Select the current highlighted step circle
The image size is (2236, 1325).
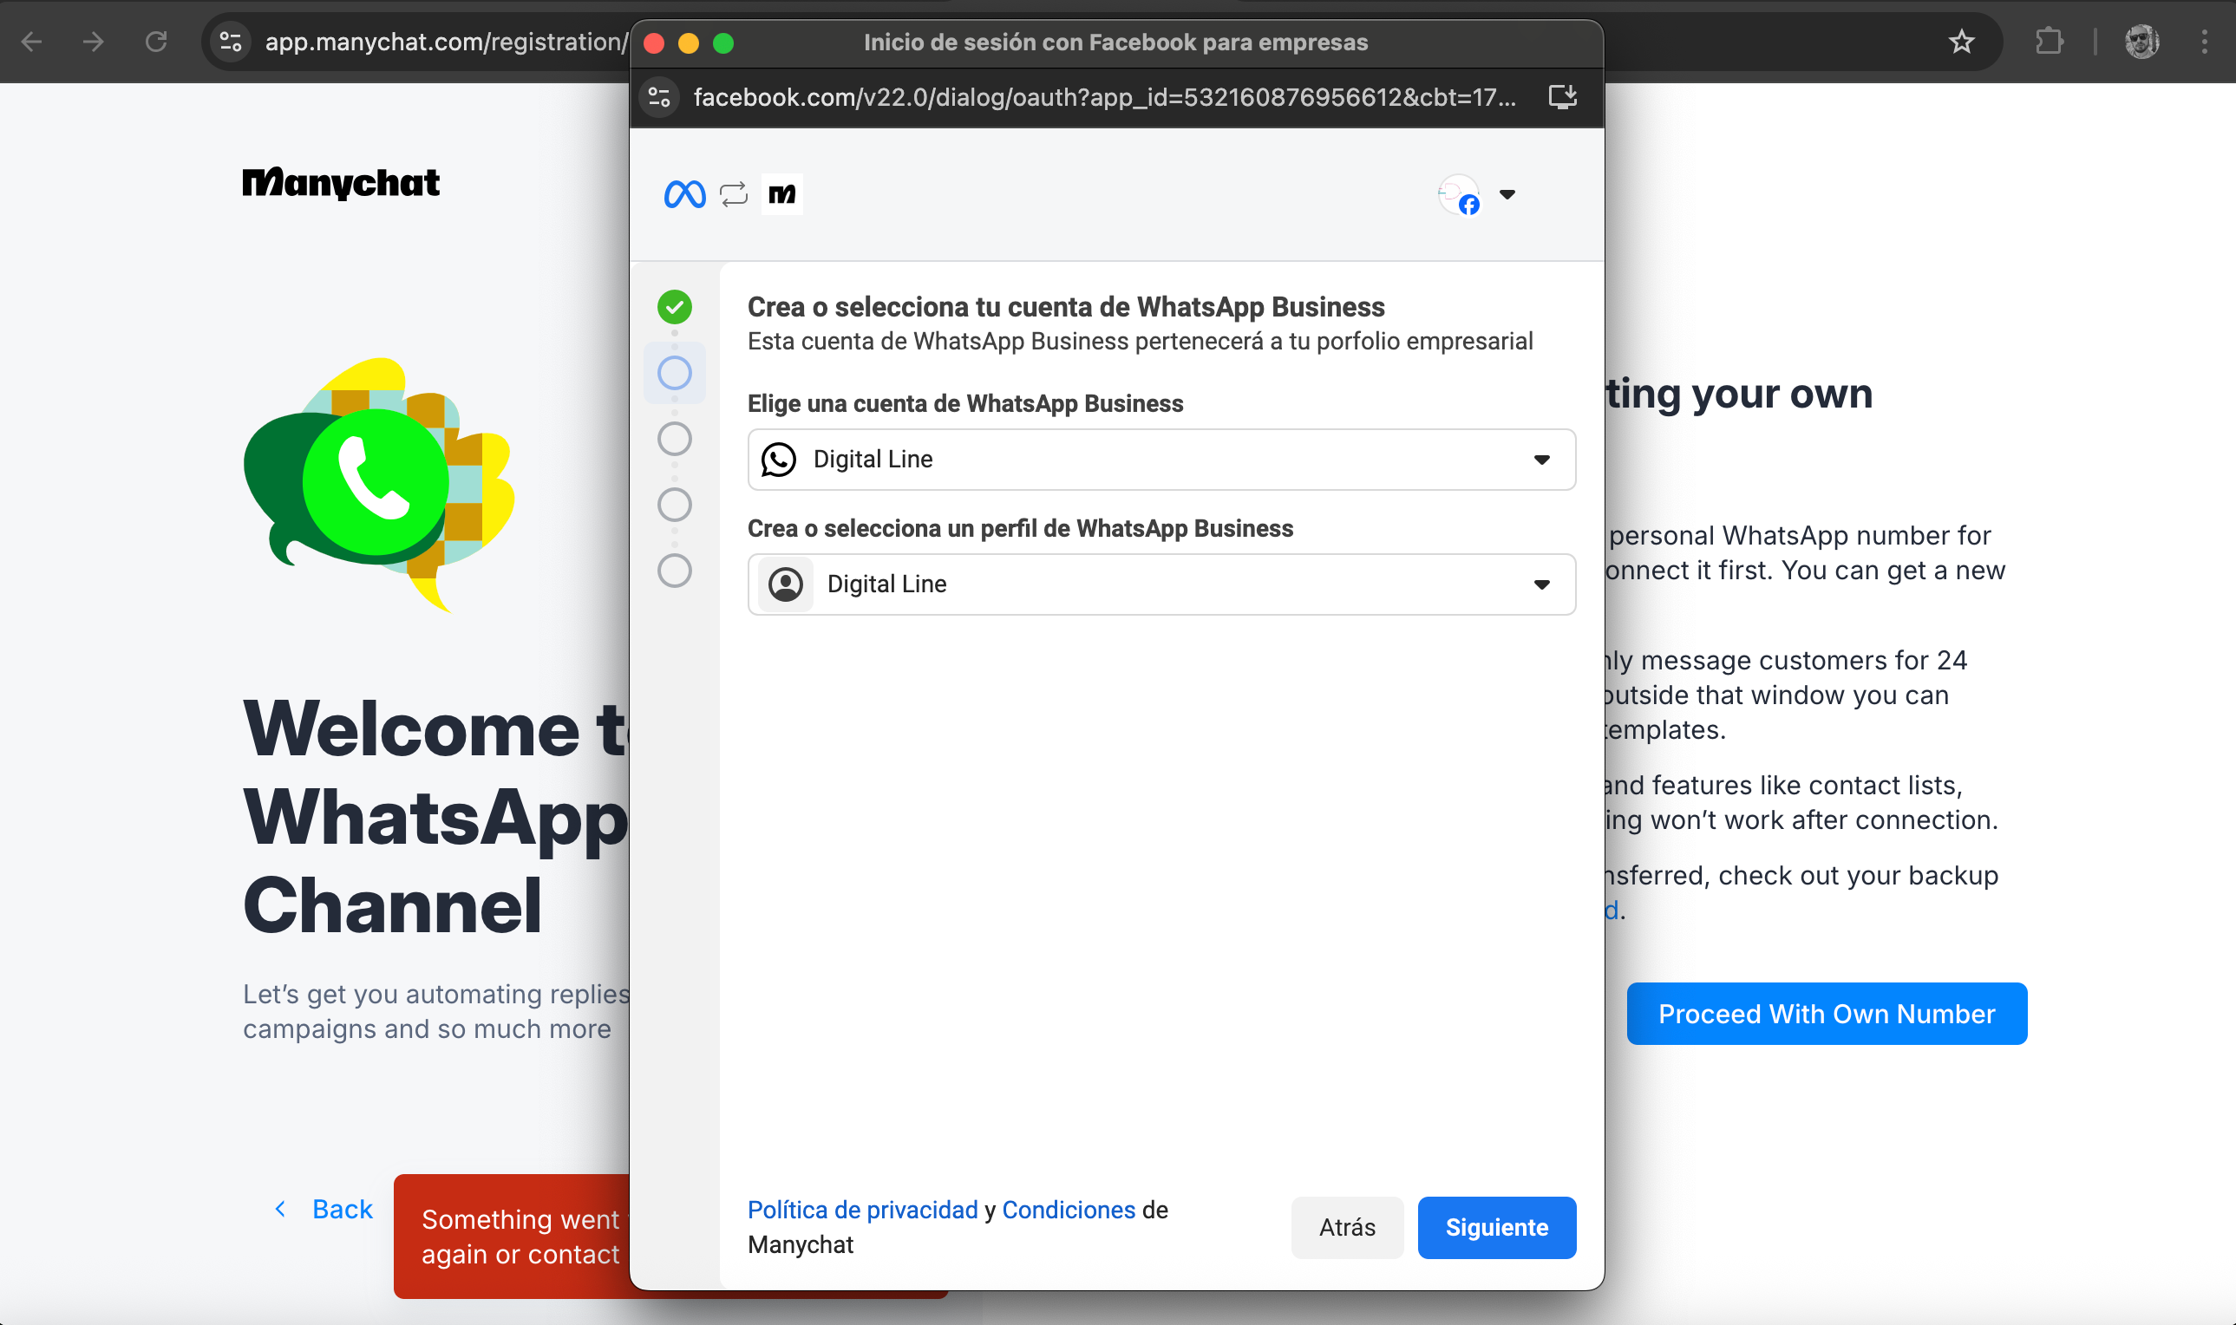click(674, 372)
